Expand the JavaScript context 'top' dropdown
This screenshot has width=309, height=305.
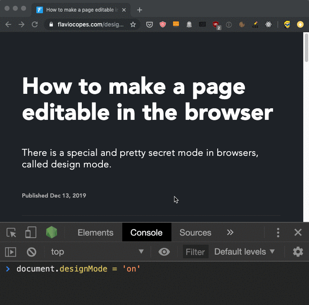97,252
